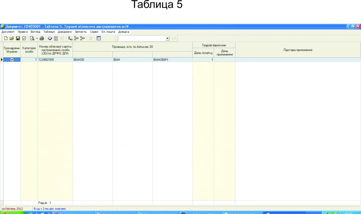Click Громадянин України column header
The width and height of the screenshot is (361, 214).
tap(12, 50)
